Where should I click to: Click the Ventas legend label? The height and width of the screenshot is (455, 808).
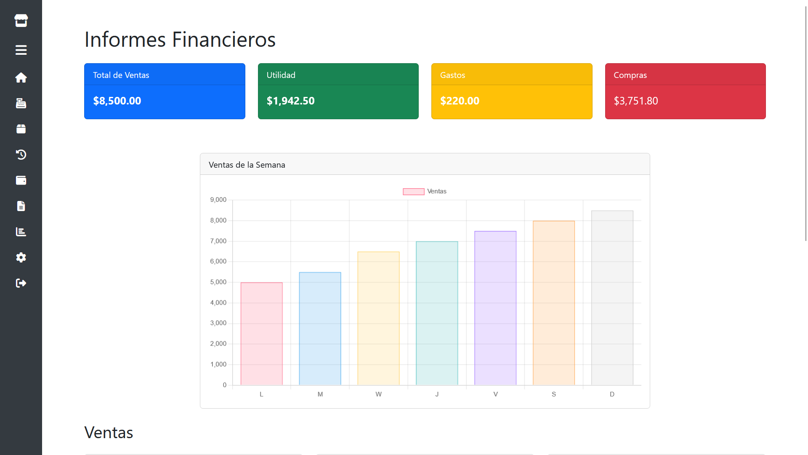(436, 191)
